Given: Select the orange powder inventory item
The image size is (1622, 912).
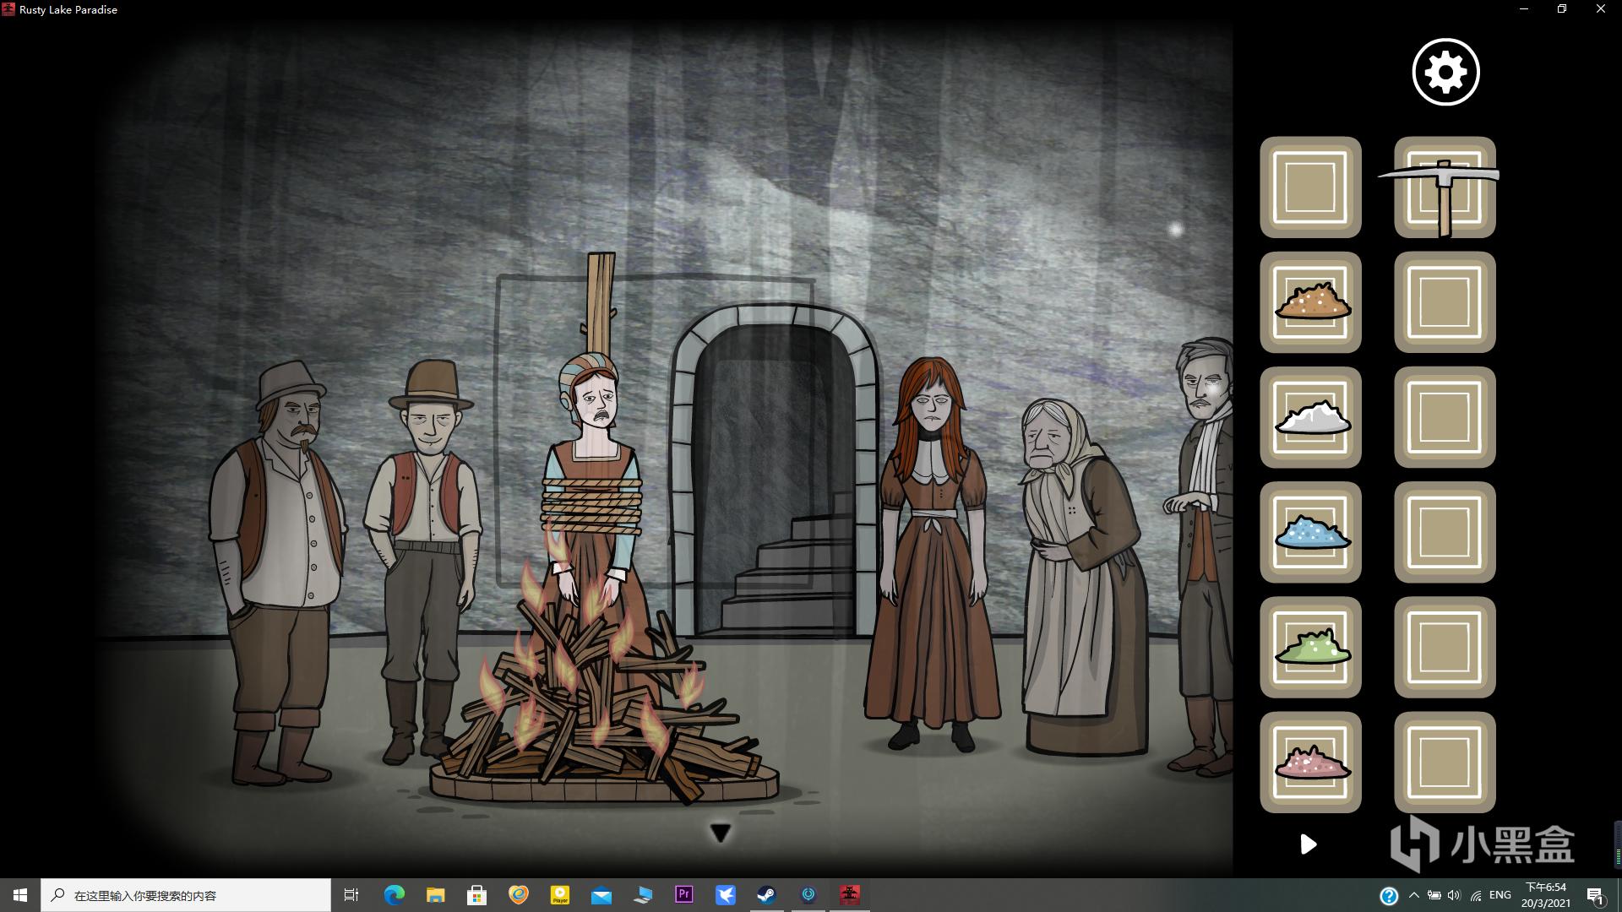Looking at the screenshot, I should pyautogui.click(x=1311, y=302).
